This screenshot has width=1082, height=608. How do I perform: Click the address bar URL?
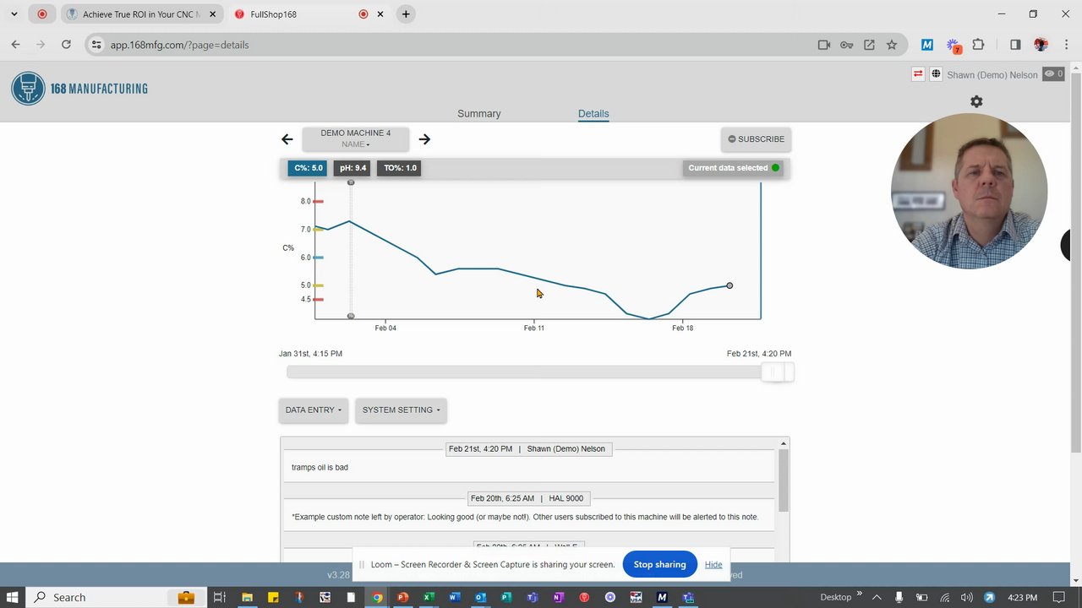click(x=179, y=45)
